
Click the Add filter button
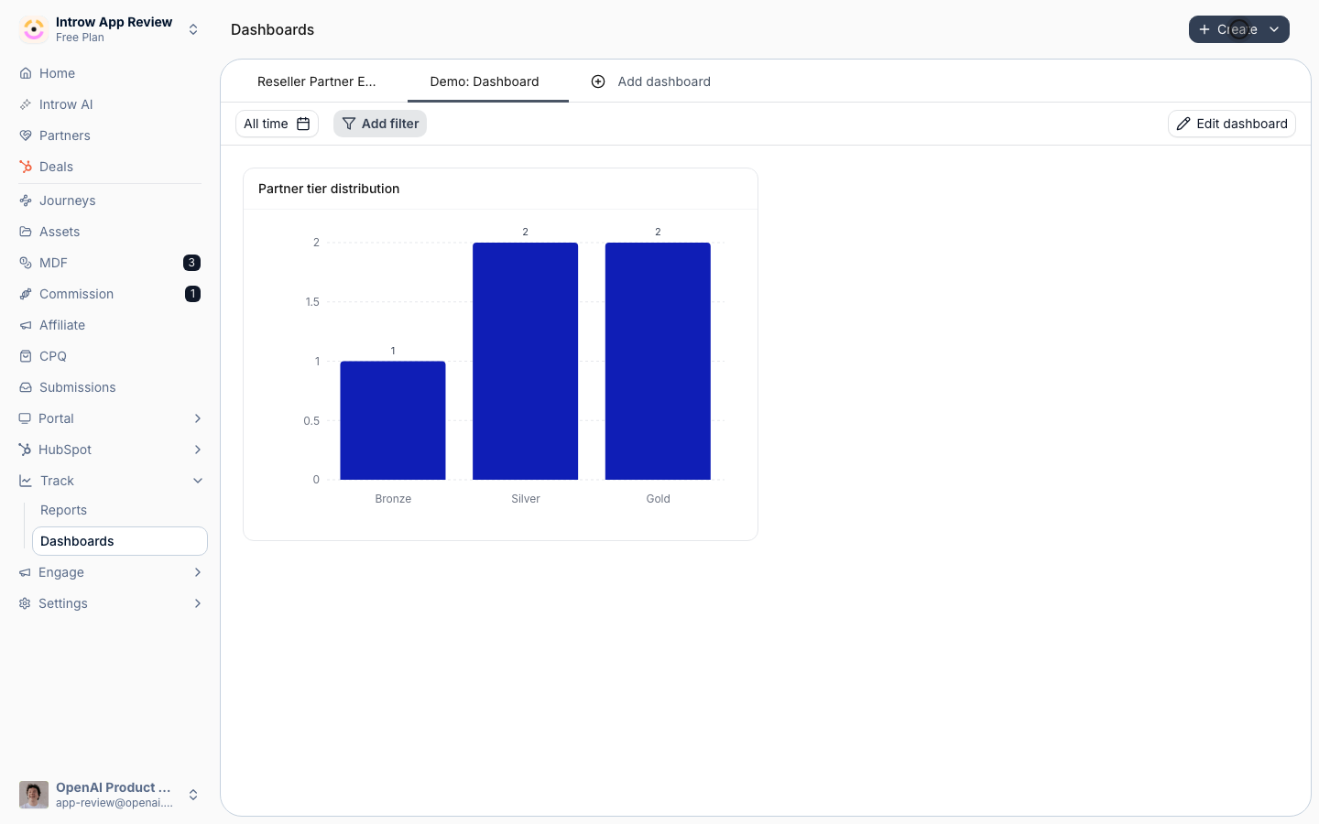(380, 124)
